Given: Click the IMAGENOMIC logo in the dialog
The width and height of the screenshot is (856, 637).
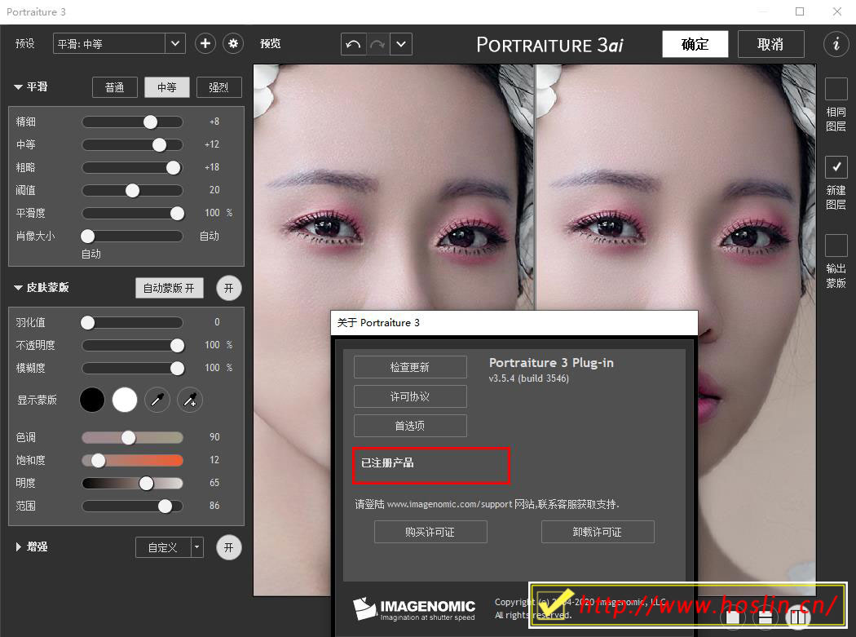Looking at the screenshot, I should click(x=414, y=608).
